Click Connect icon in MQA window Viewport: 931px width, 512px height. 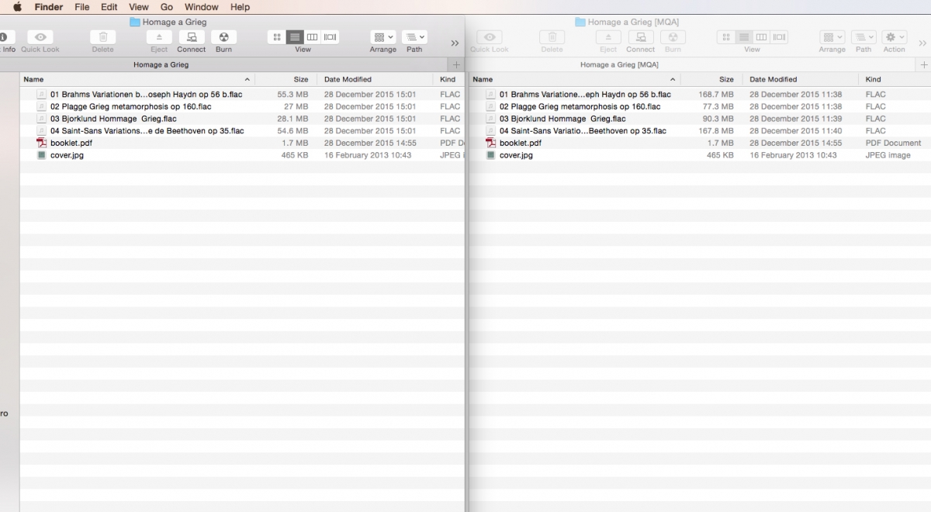(641, 37)
